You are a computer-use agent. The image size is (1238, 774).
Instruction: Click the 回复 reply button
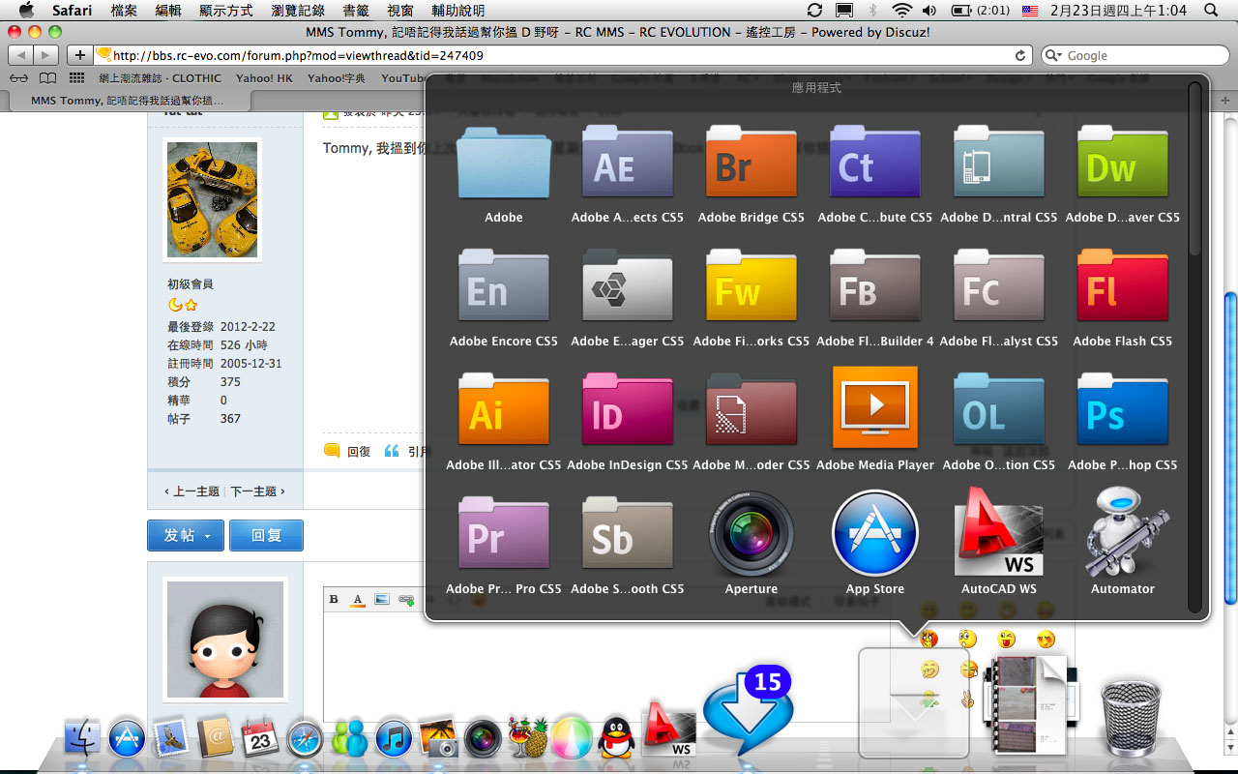tap(266, 535)
